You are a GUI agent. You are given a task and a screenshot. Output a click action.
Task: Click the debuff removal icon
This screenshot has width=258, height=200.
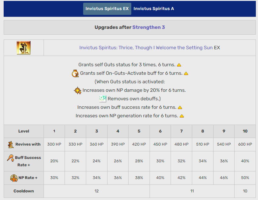(x=103, y=99)
